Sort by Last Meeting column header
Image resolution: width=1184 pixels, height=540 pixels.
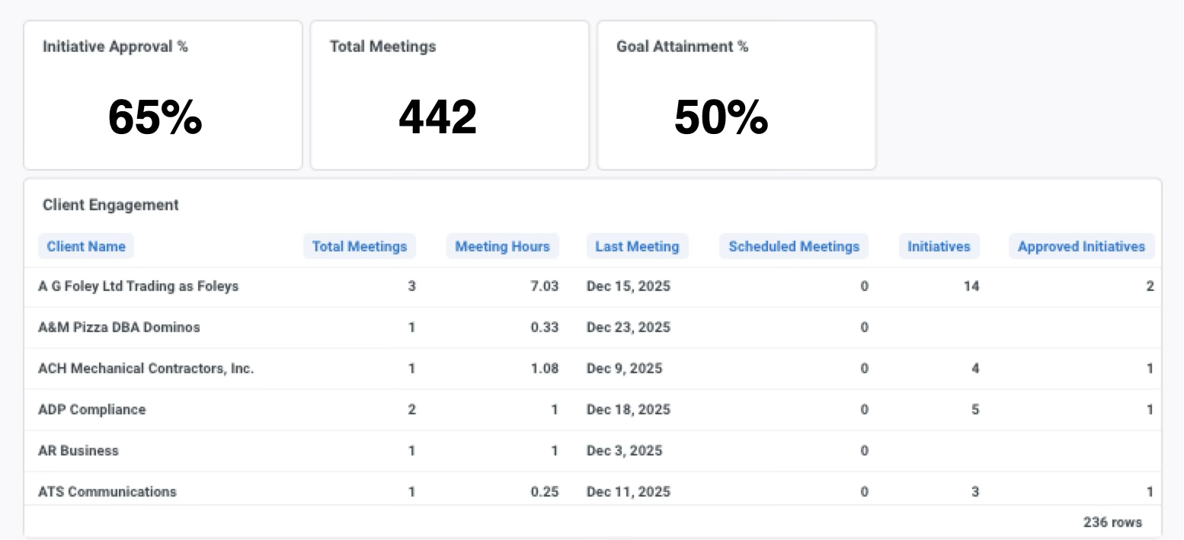(637, 246)
